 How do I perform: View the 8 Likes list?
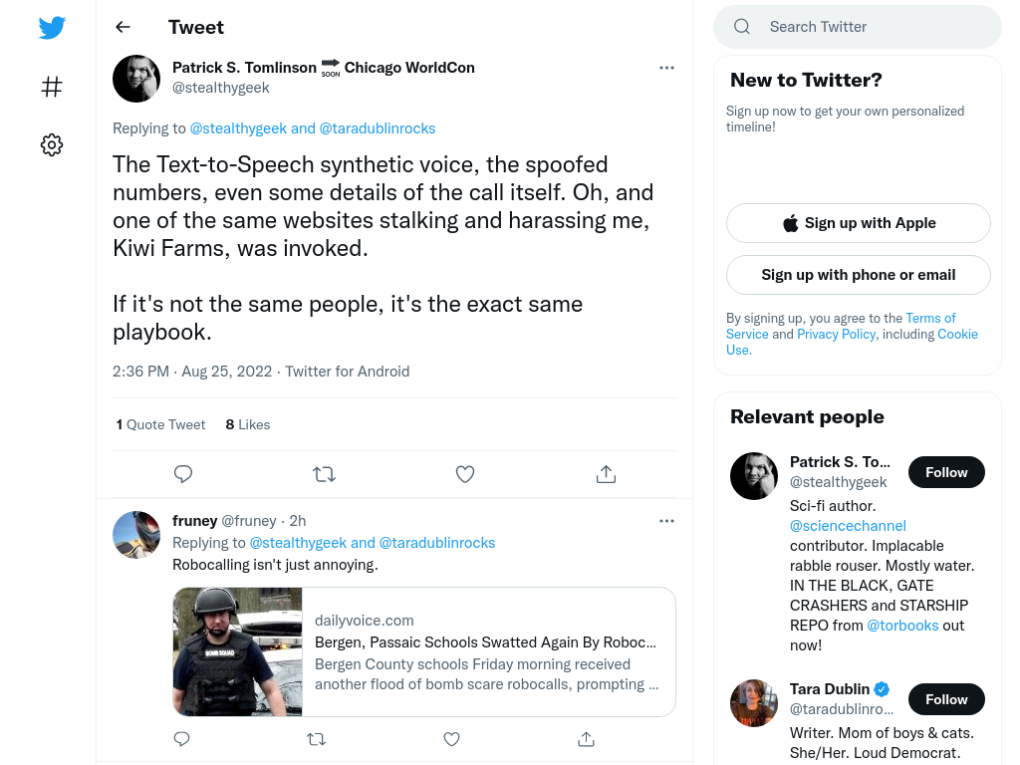[x=248, y=424]
